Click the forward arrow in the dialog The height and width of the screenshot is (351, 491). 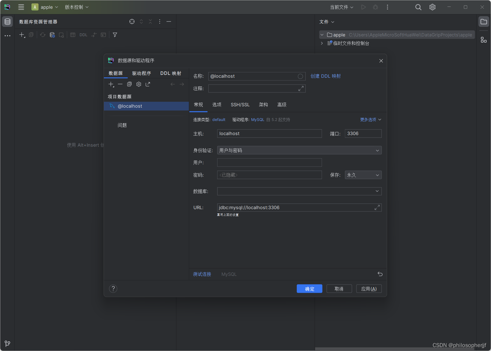point(182,84)
